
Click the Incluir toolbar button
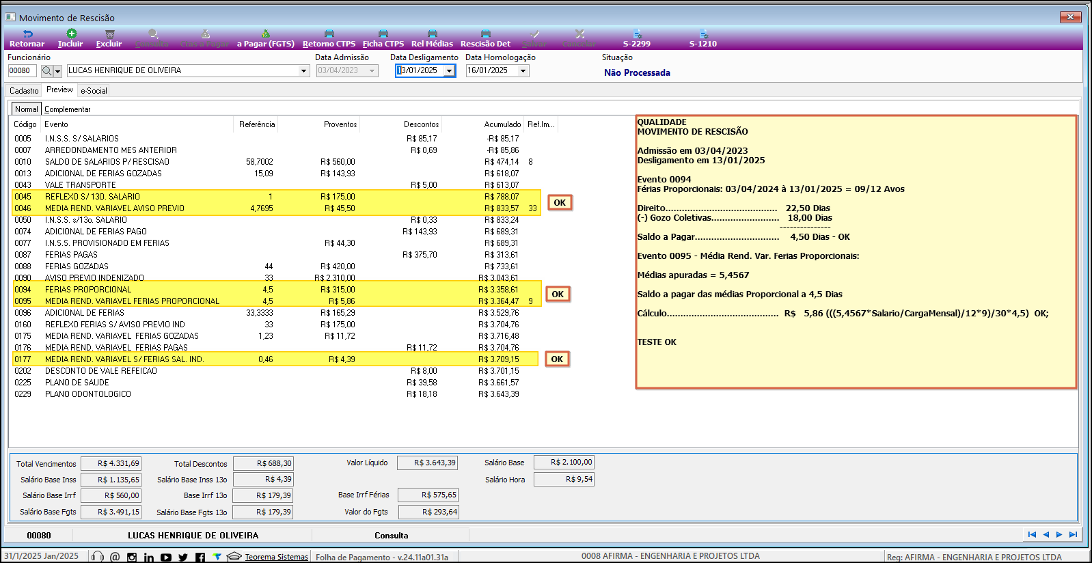pyautogui.click(x=70, y=38)
